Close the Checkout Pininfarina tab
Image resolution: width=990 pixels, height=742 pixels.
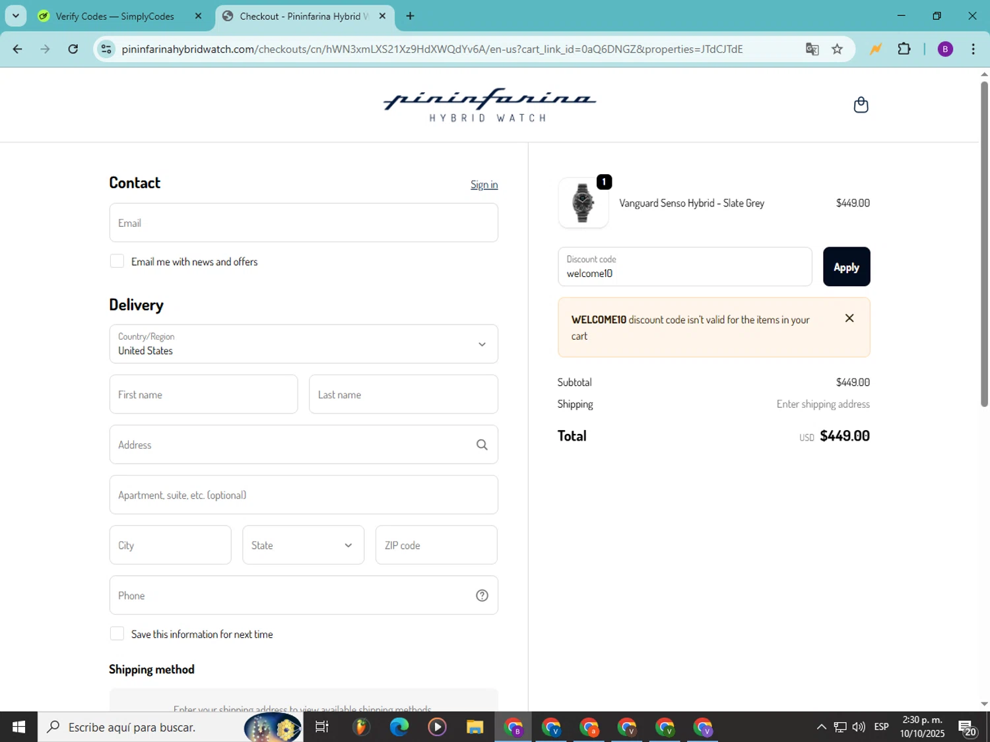(x=382, y=16)
